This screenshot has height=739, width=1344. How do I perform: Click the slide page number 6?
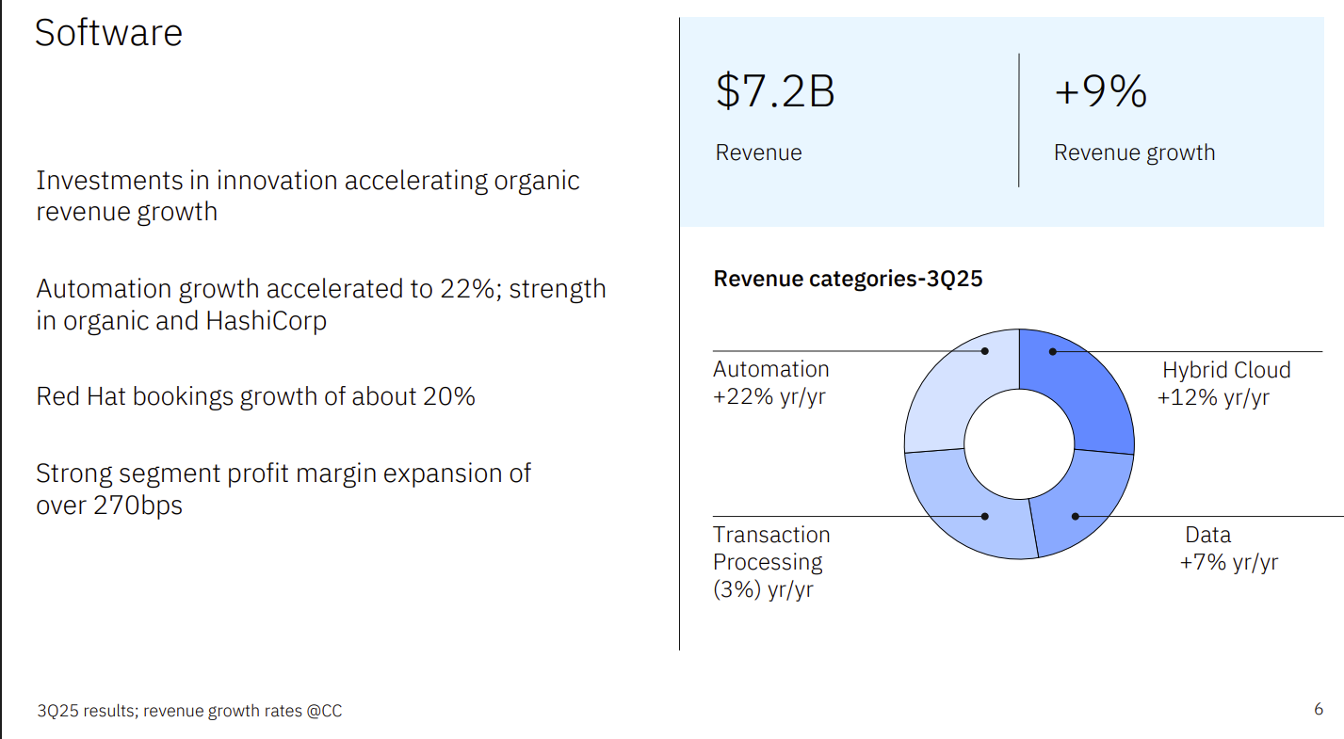click(x=1319, y=709)
